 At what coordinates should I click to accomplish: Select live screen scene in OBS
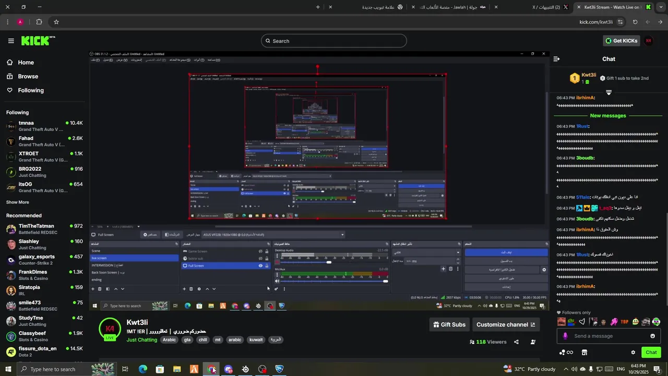click(134, 258)
